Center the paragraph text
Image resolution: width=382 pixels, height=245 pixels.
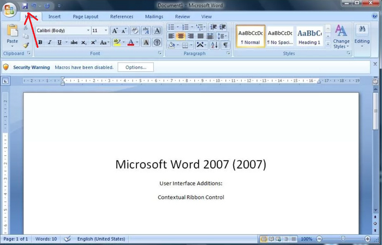coord(181,36)
